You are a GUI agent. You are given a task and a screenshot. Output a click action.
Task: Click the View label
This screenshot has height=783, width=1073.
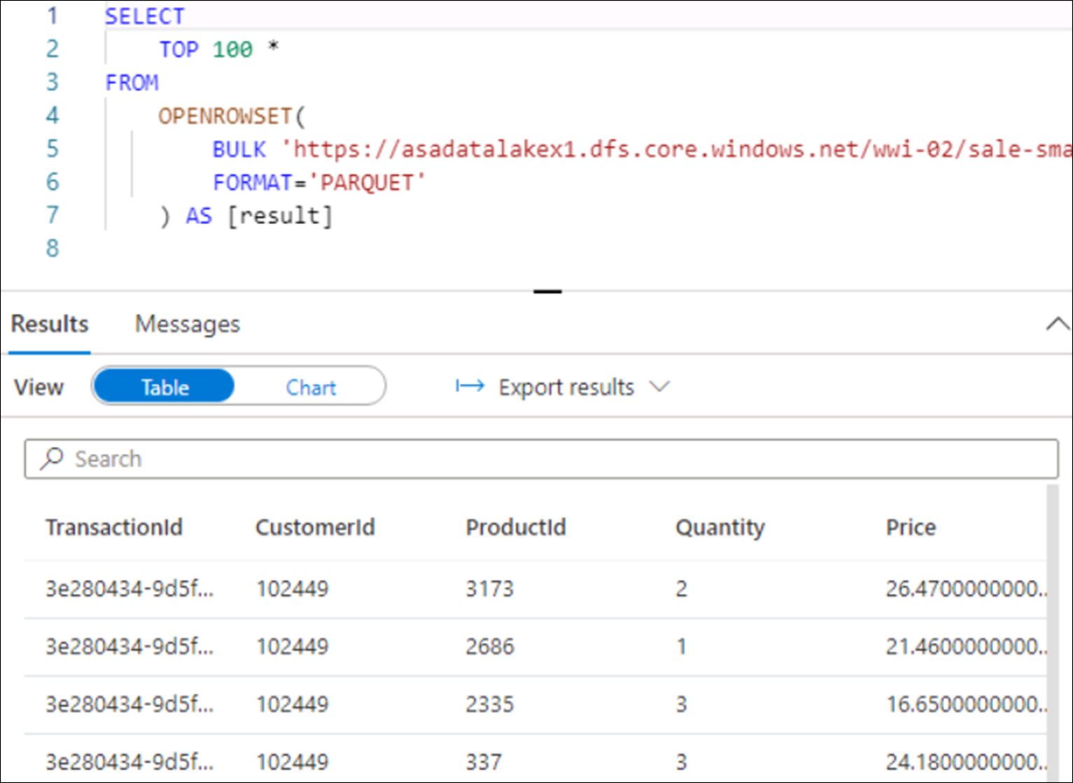(x=39, y=387)
